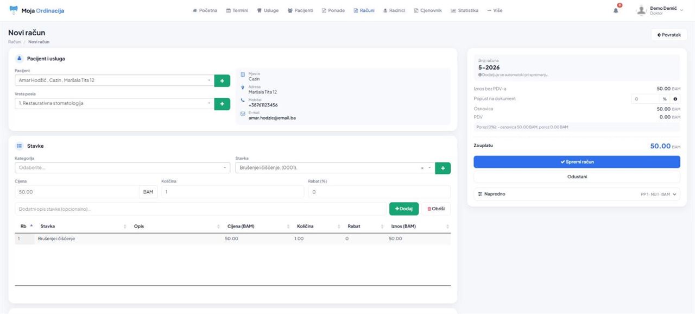The height and width of the screenshot is (314, 695).
Task: Click the Dodaj button
Action: click(x=404, y=209)
